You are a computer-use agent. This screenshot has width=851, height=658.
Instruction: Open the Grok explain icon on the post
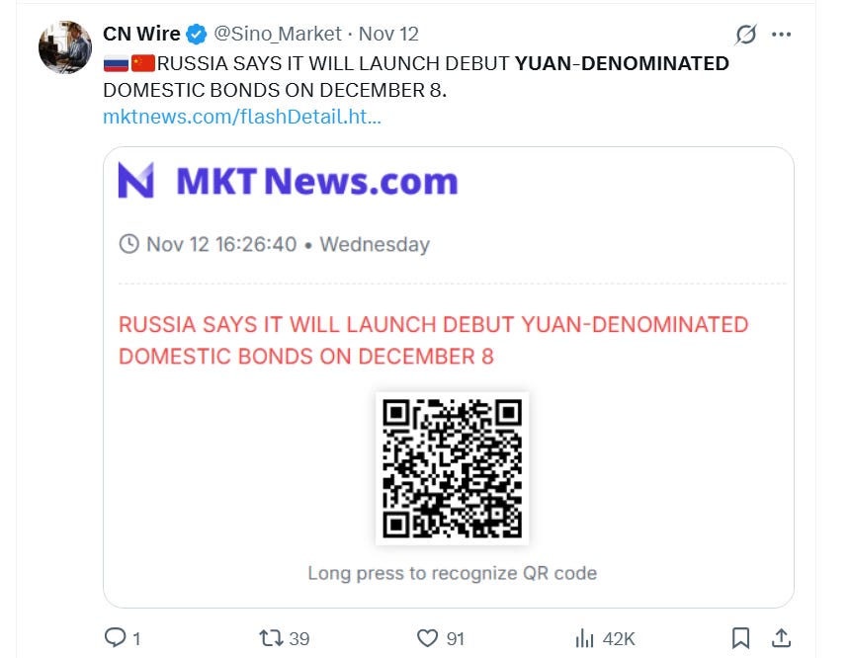(x=745, y=35)
